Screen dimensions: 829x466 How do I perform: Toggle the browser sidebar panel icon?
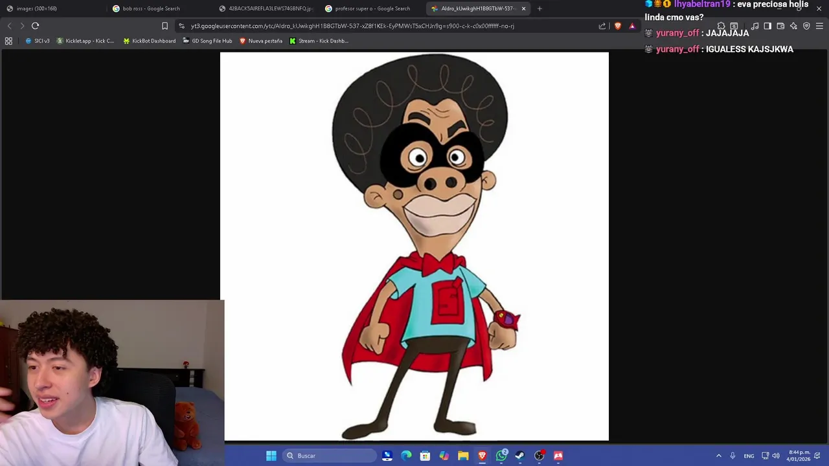tap(767, 26)
